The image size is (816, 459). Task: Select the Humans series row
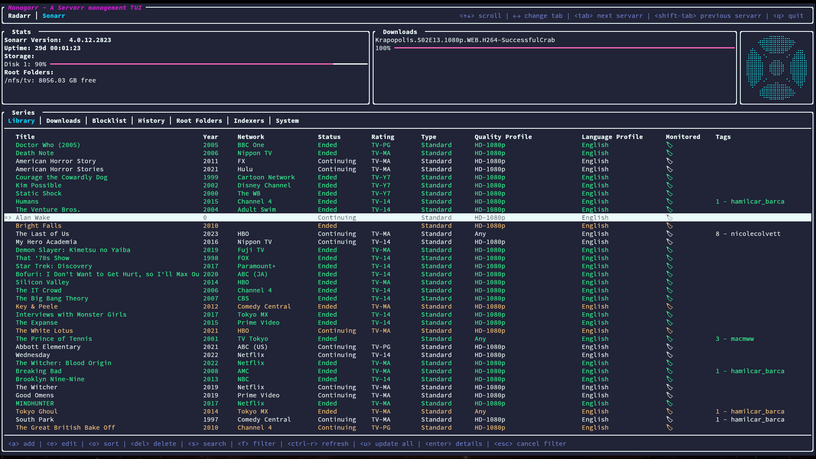pos(27,201)
